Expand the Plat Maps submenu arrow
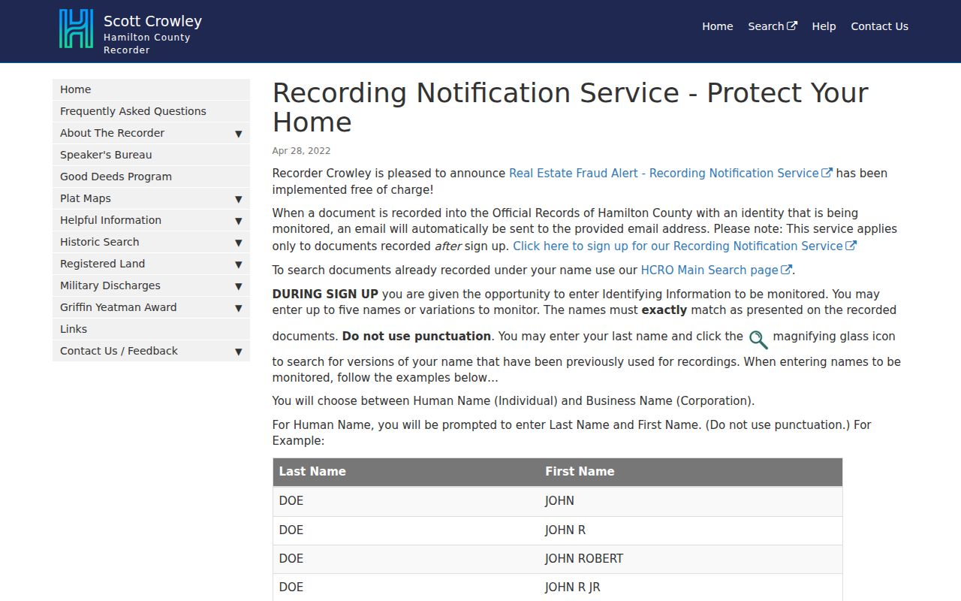Screen dimensions: 961x601 [238, 199]
